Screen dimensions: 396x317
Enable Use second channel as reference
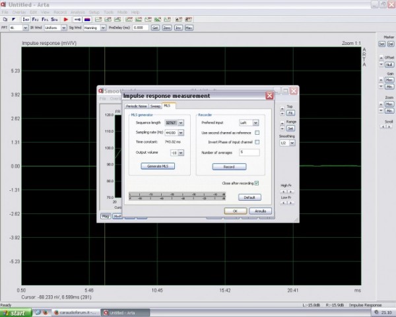click(257, 133)
